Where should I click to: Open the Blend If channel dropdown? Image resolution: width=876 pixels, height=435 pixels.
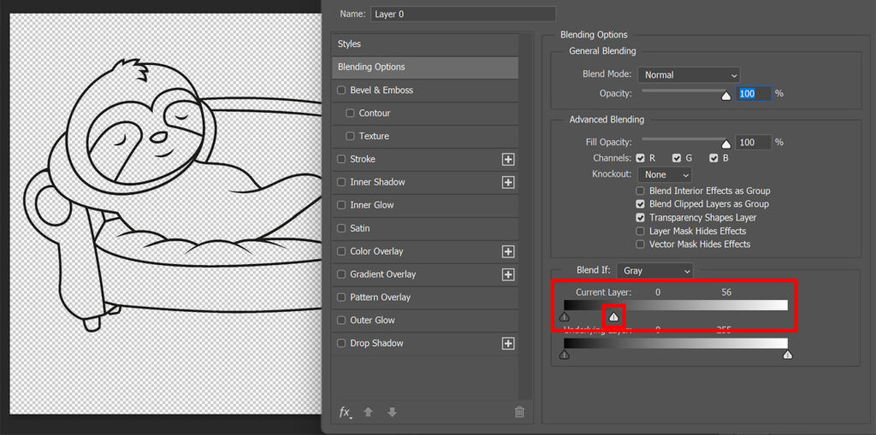click(x=654, y=271)
